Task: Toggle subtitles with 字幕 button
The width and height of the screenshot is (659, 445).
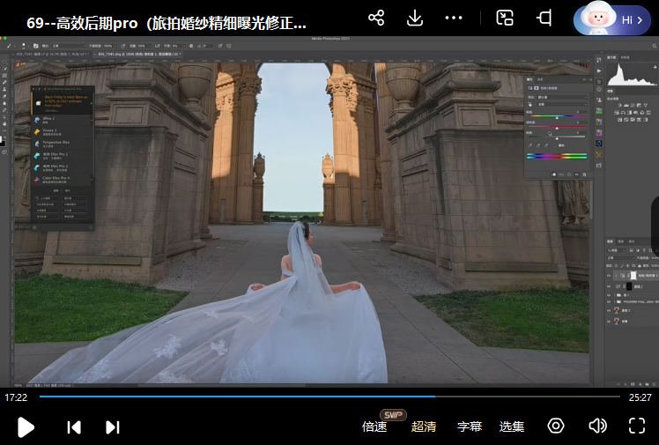Action: pos(470,426)
